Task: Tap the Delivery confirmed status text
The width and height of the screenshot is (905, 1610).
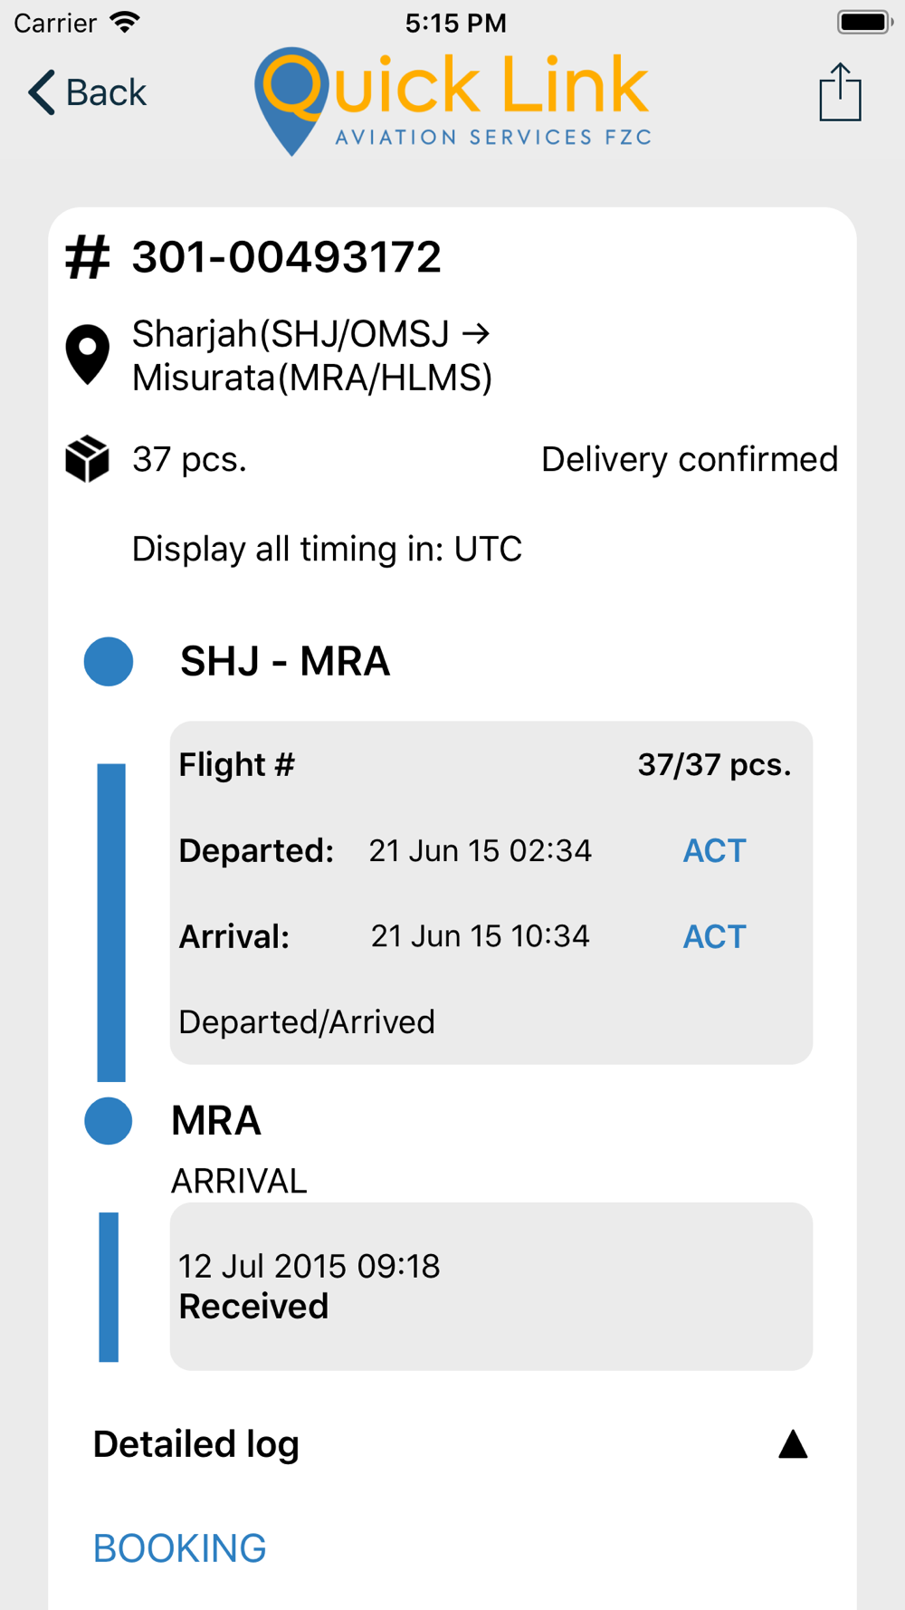Action: 690,459
